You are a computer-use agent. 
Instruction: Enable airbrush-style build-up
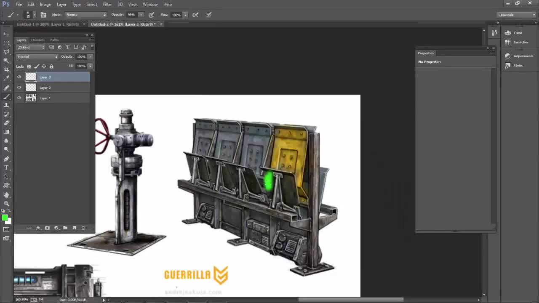click(x=195, y=15)
